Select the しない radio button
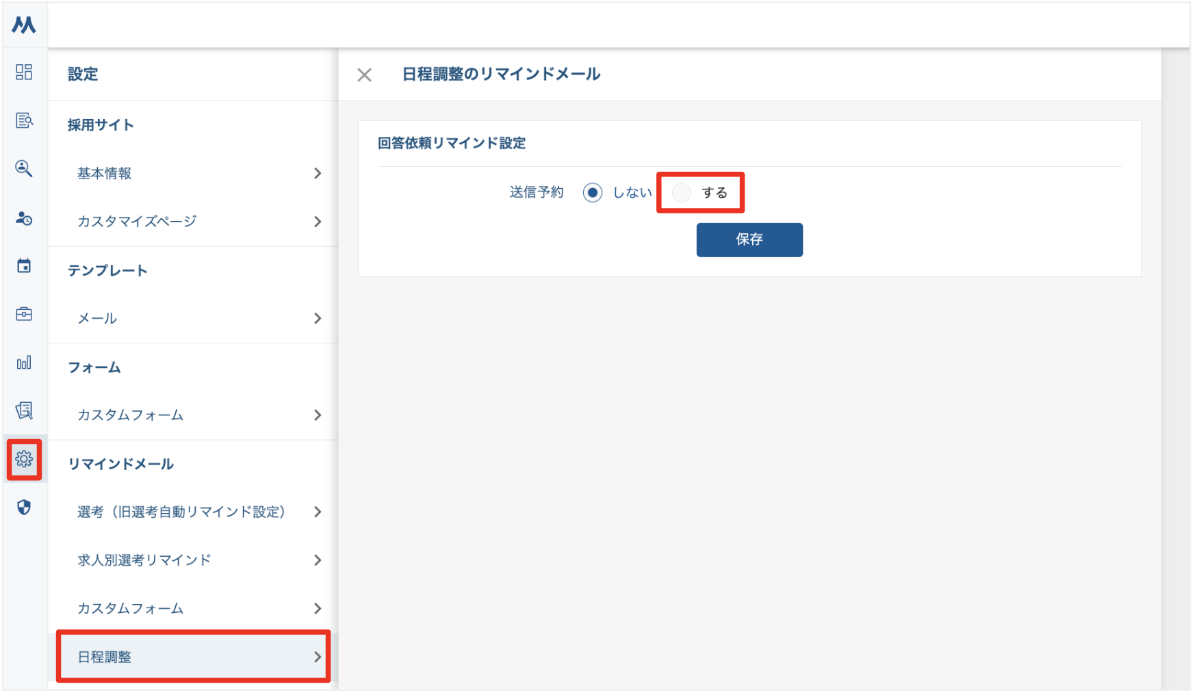This screenshot has height=695, width=1195. click(592, 192)
